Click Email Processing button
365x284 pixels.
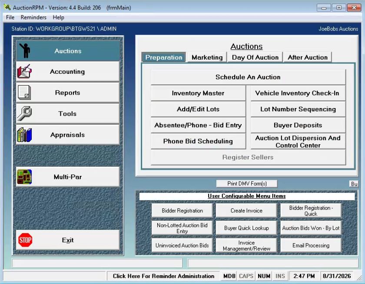click(311, 245)
